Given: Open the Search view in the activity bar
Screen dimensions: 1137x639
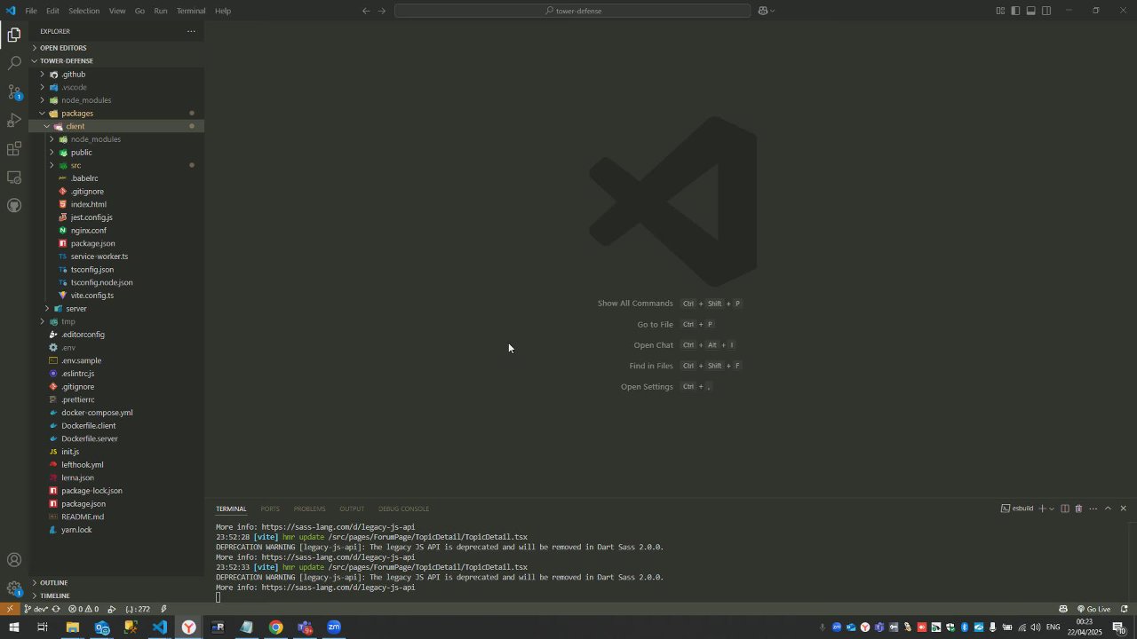Looking at the screenshot, I should tap(14, 64).
